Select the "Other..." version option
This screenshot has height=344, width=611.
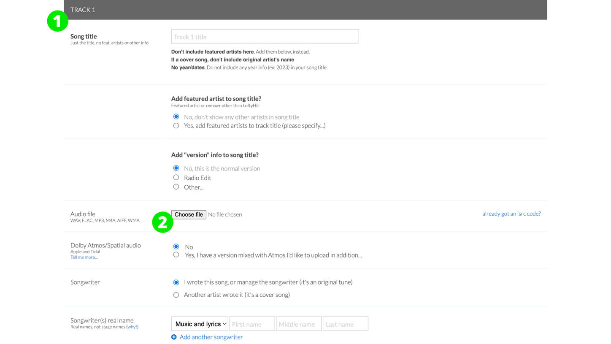pos(176,187)
